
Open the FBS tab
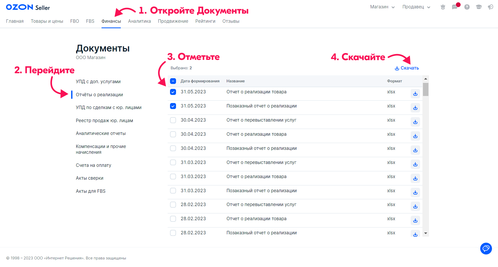pos(90,21)
